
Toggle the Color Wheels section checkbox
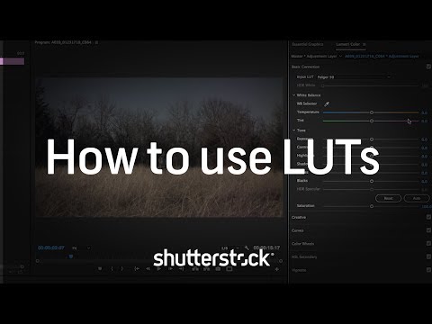click(x=428, y=243)
